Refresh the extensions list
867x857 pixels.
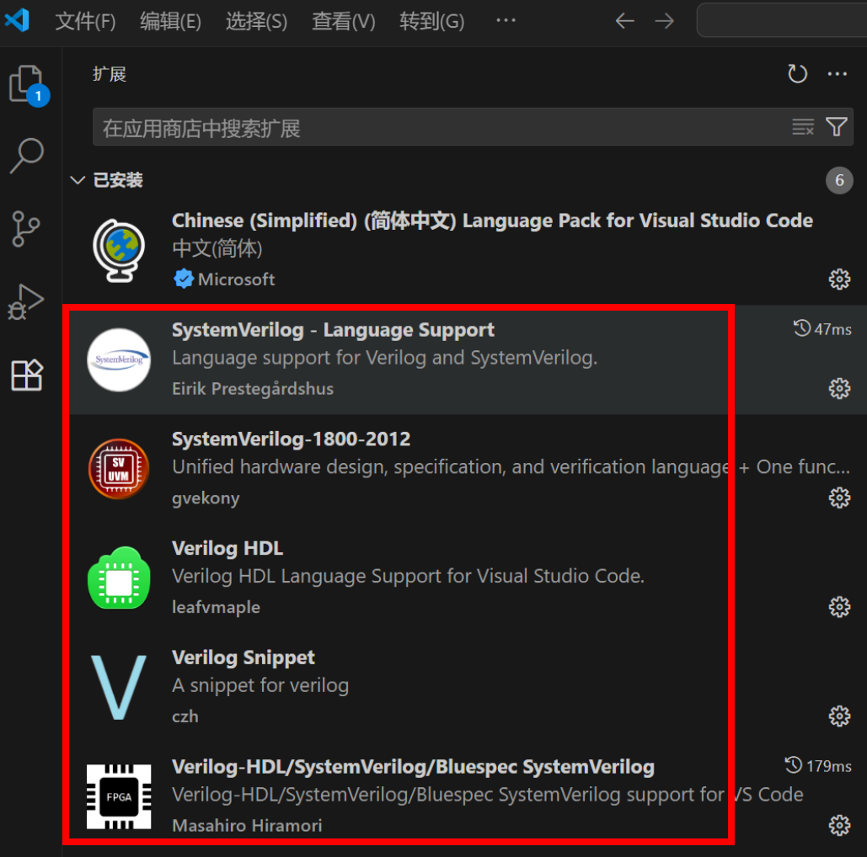797,73
